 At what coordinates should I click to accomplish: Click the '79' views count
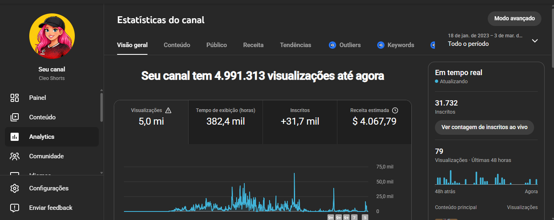(x=439, y=151)
